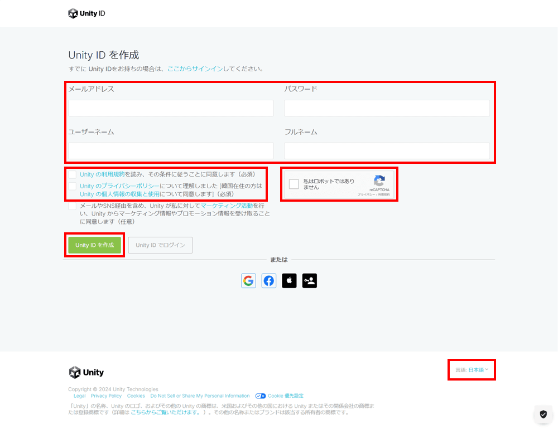Open the shield badge in bottom-right corner
The height and width of the screenshot is (429, 558).
[543, 414]
